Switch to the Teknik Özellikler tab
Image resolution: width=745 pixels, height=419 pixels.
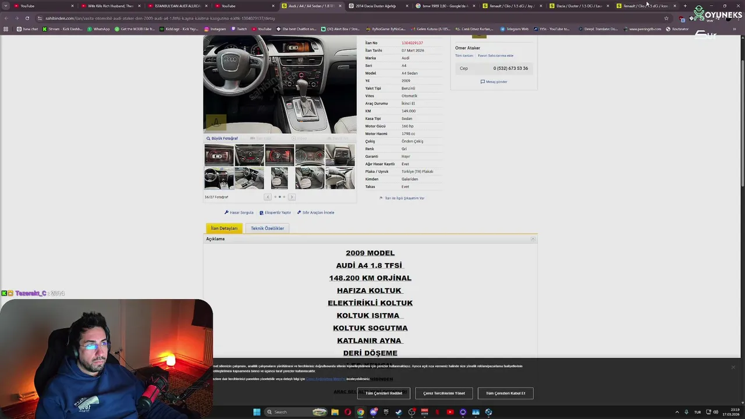267,228
